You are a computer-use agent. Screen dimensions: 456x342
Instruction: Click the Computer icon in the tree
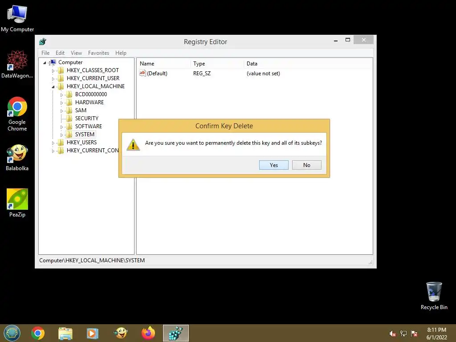pos(53,62)
